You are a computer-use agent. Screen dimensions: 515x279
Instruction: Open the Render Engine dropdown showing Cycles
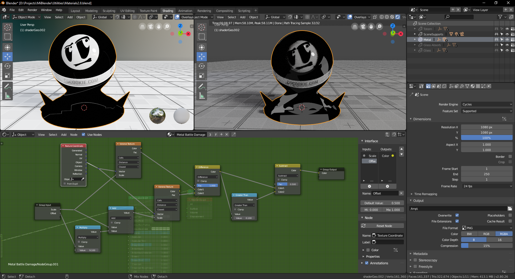point(487,104)
